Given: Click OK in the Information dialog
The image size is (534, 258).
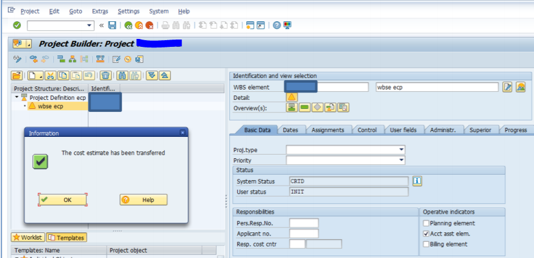Looking at the screenshot, I should click(62, 200).
